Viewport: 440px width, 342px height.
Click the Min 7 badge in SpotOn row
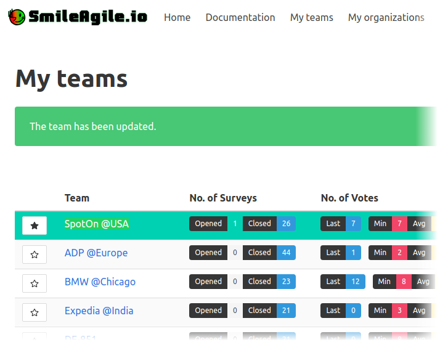[388, 224]
